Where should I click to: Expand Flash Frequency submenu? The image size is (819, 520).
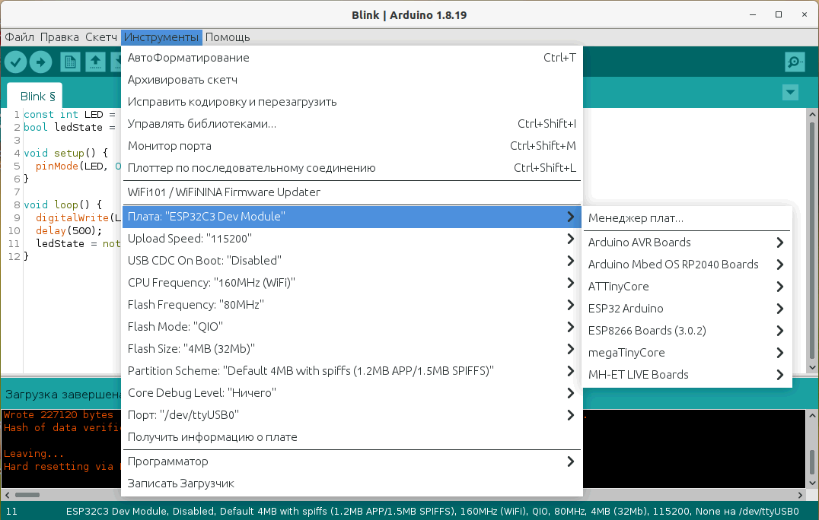click(x=352, y=305)
